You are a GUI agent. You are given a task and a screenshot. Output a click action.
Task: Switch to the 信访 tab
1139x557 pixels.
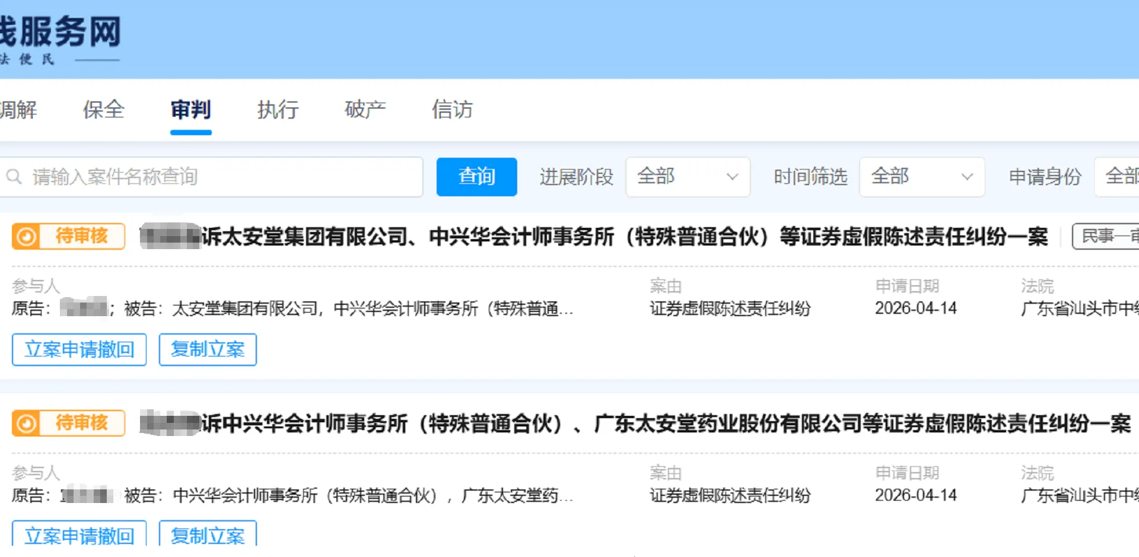click(x=452, y=110)
